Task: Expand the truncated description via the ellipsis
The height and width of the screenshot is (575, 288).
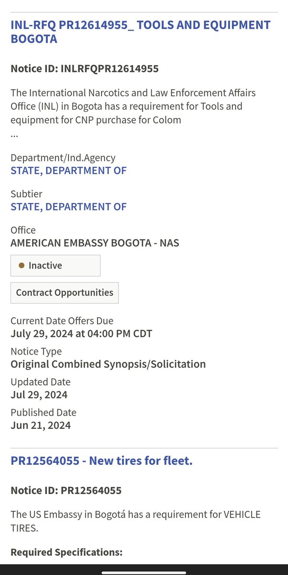Action: [x=14, y=135]
